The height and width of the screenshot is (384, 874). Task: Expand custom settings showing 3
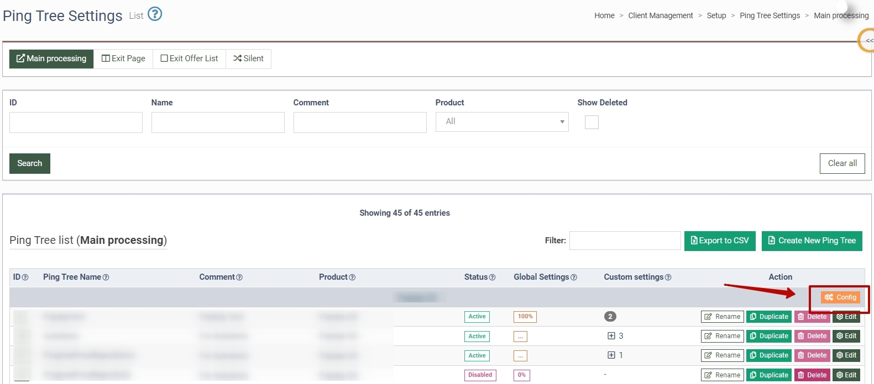pos(611,335)
